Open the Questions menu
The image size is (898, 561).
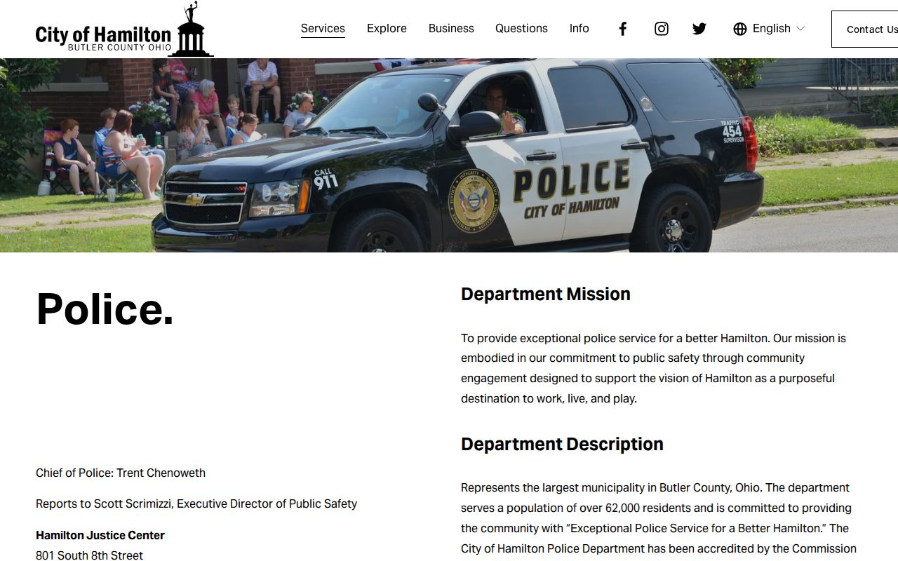(x=521, y=29)
